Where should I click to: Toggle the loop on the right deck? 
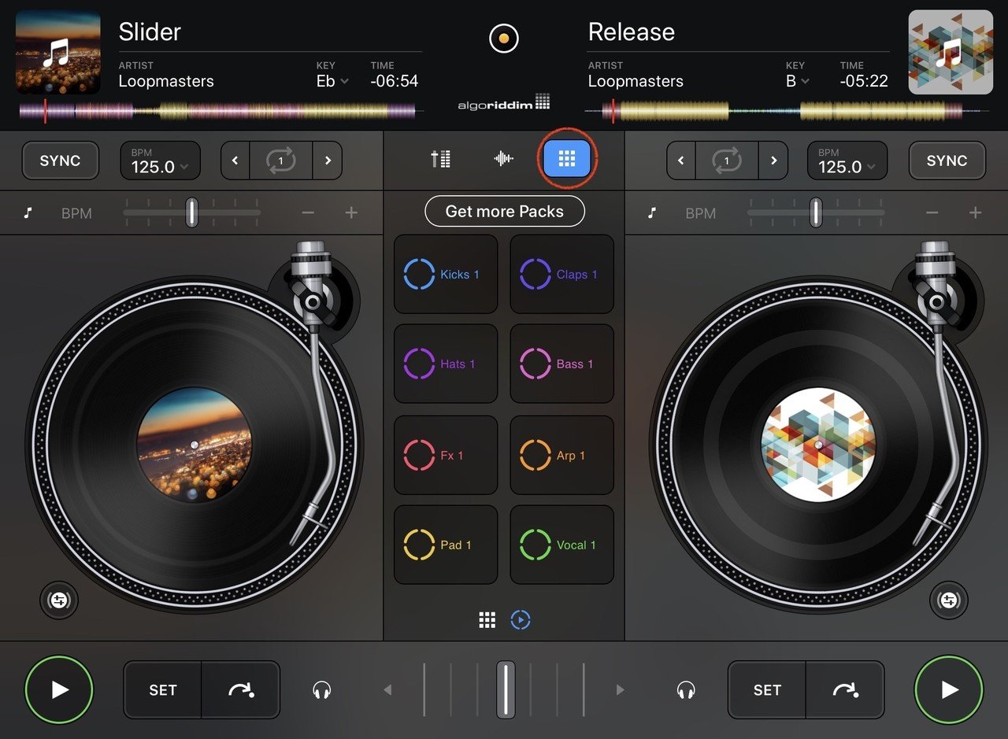(727, 161)
